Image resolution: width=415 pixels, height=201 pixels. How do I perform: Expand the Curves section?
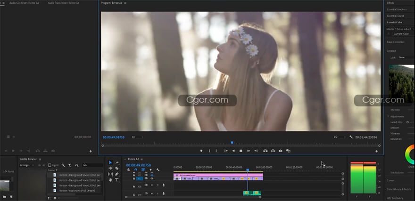click(x=390, y=181)
